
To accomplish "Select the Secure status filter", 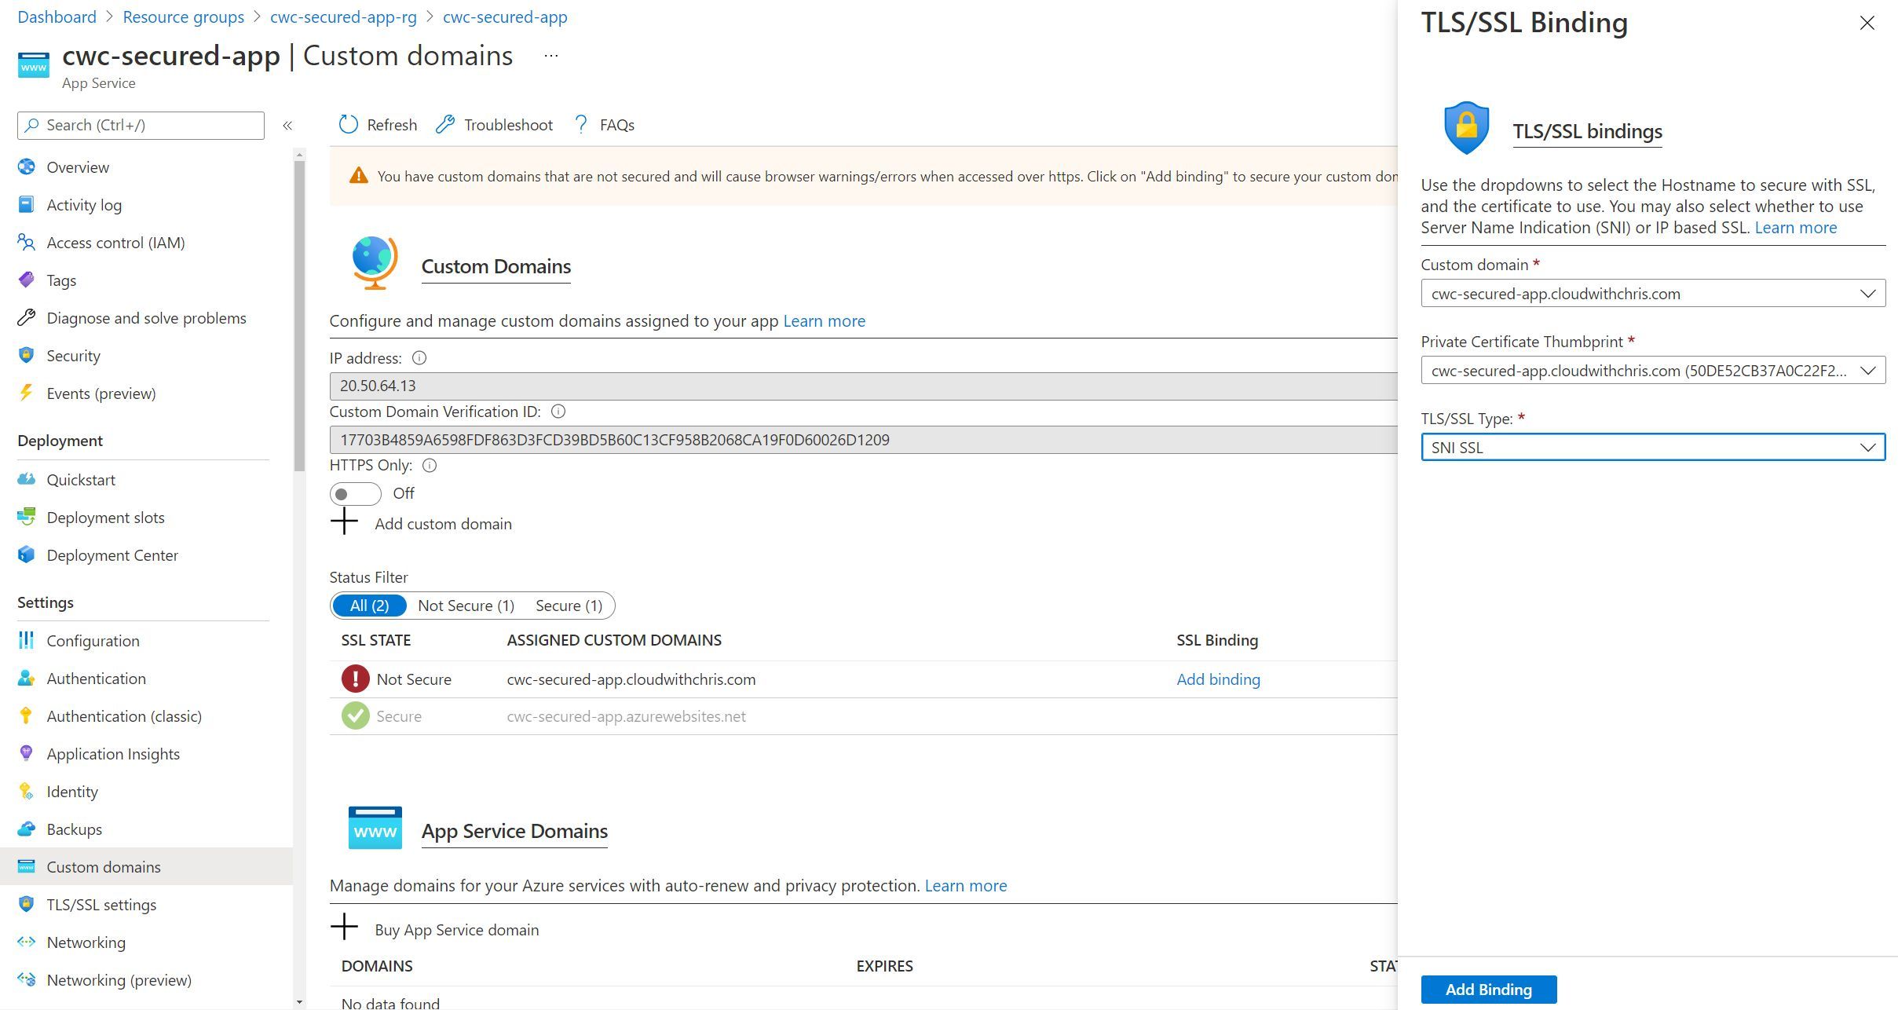I will [x=569, y=605].
